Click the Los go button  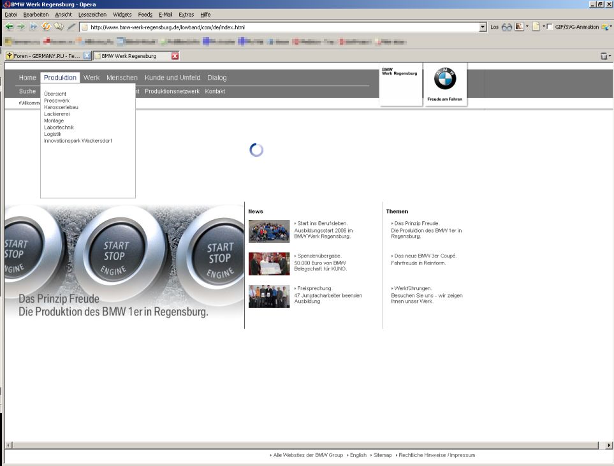tap(494, 27)
